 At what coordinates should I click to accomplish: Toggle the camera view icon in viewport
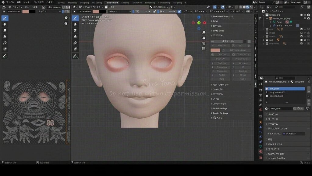coord(204,43)
